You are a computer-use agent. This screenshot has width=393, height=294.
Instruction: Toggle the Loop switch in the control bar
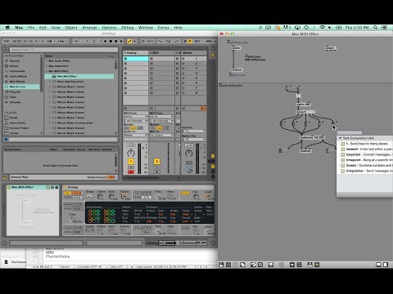coord(169,42)
